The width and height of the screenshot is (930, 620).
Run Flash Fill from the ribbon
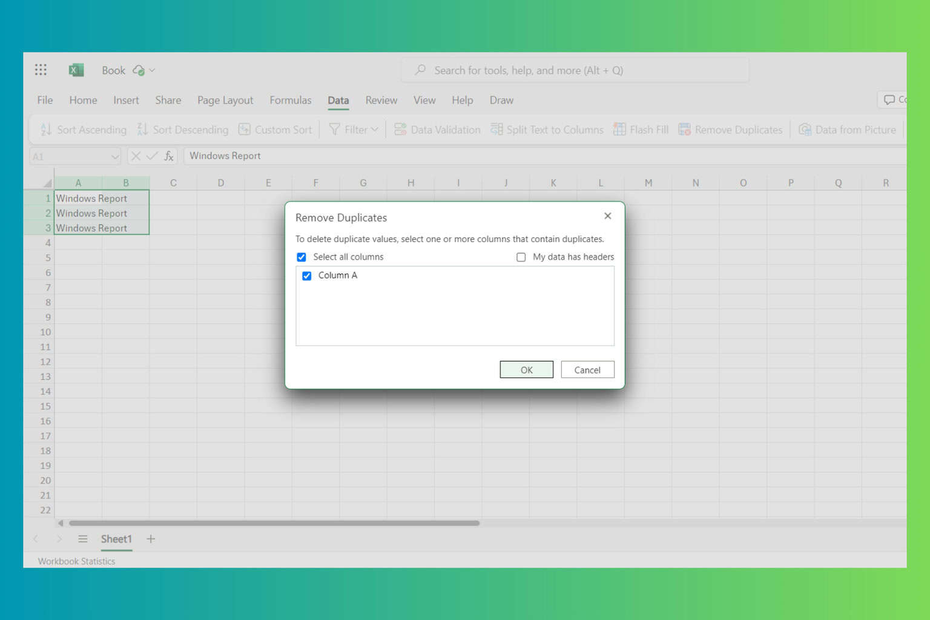click(x=641, y=130)
